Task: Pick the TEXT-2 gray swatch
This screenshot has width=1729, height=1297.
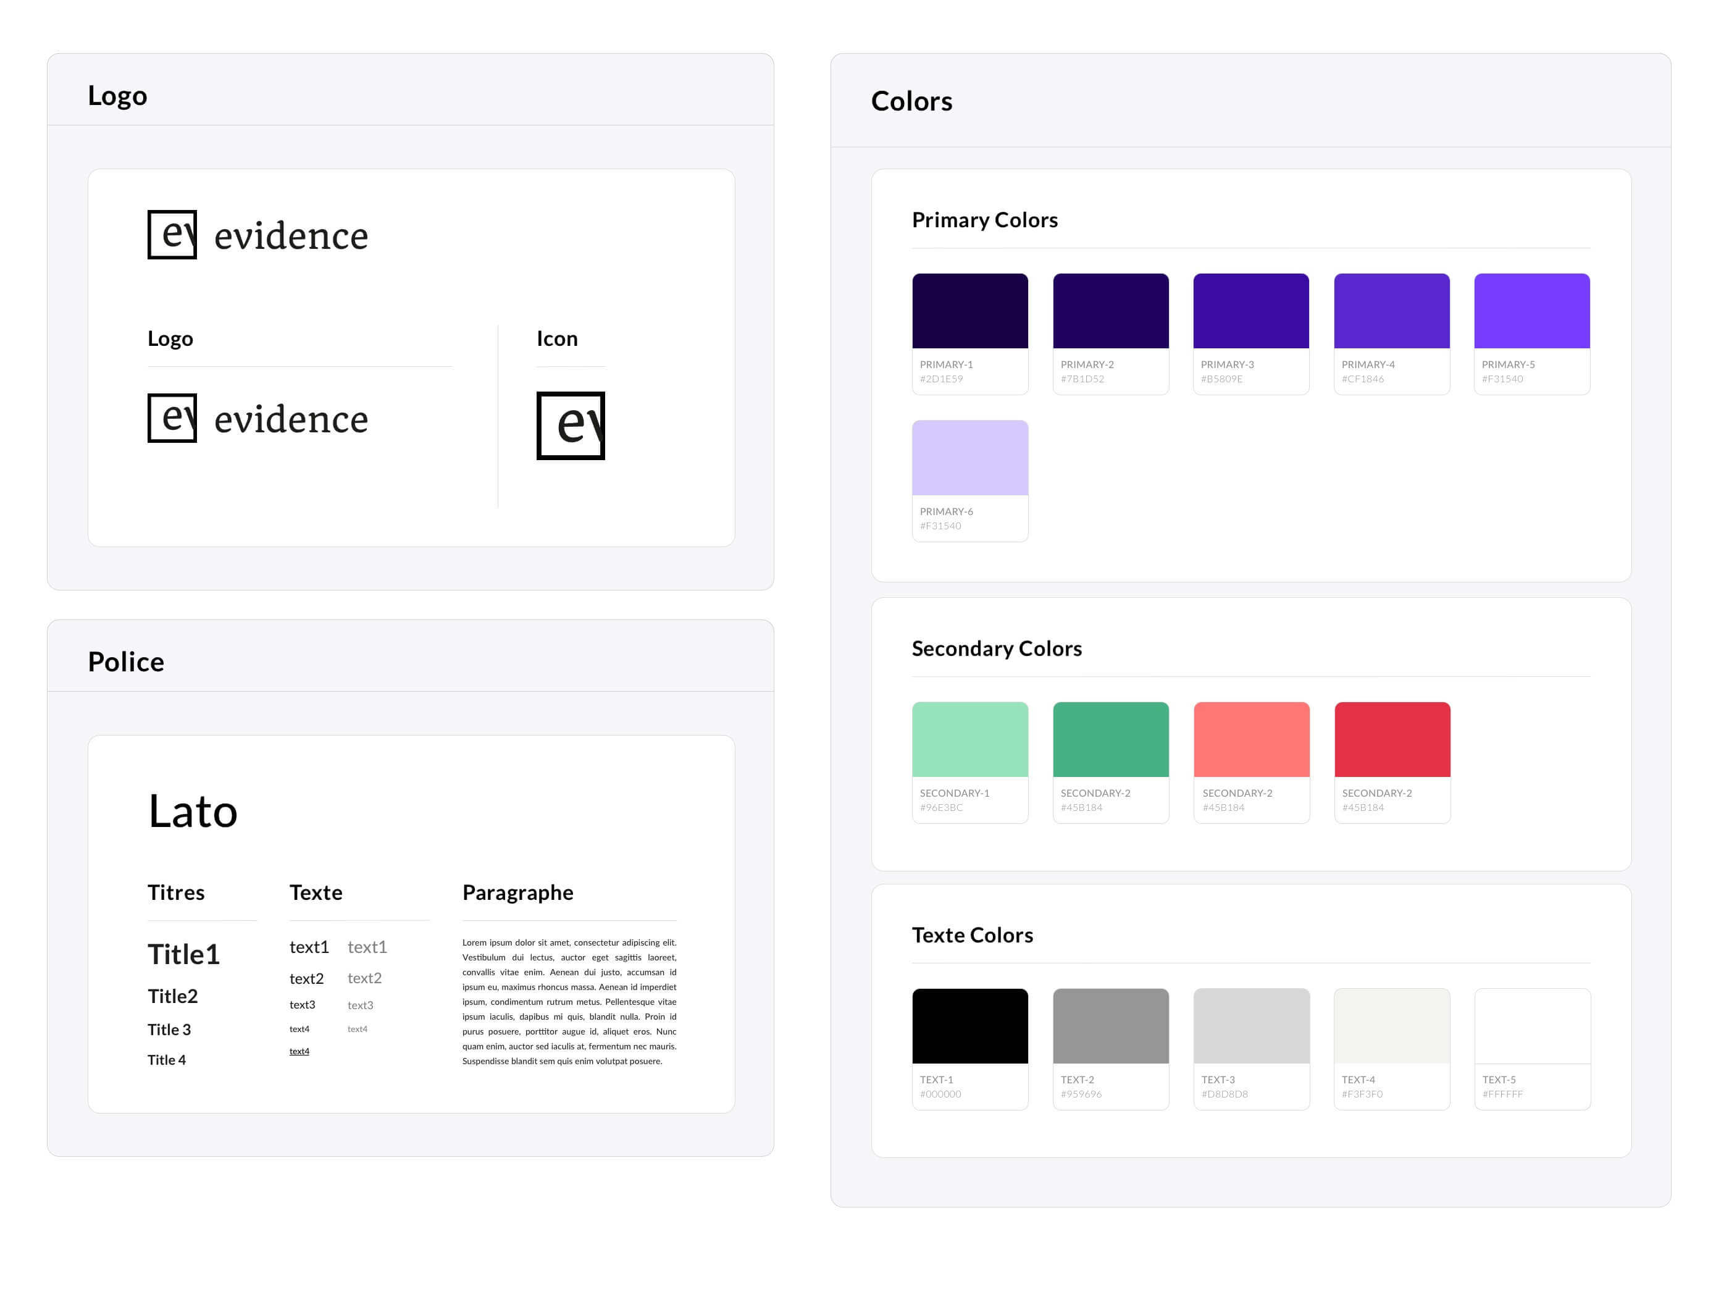Action: [x=1110, y=1026]
